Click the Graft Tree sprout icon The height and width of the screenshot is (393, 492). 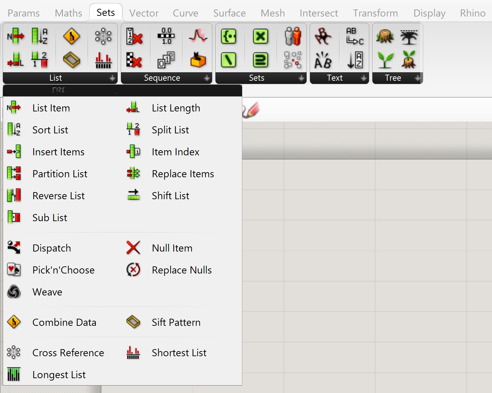[x=385, y=60]
